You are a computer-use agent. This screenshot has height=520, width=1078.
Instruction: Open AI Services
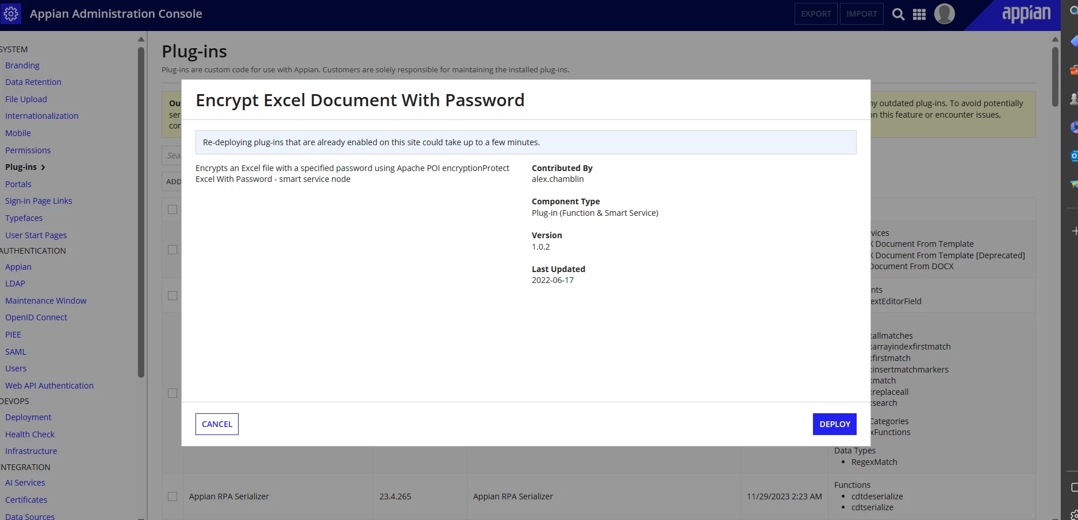pos(25,483)
